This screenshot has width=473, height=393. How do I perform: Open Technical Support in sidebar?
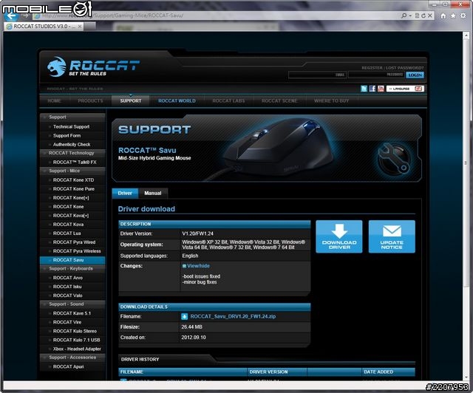(71, 126)
